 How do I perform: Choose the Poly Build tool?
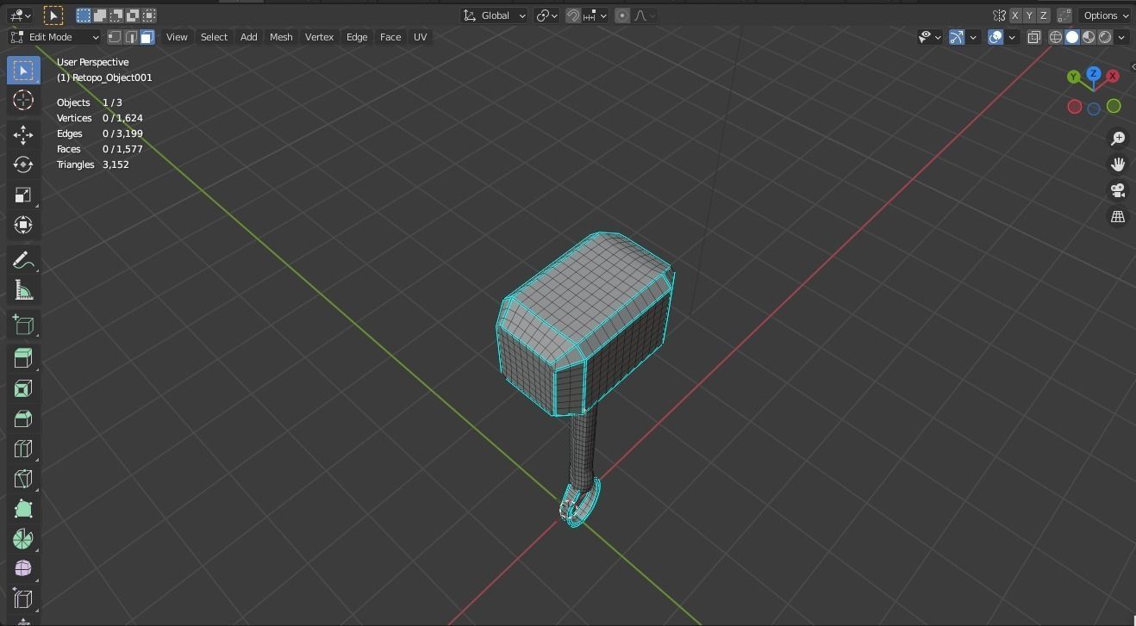tap(23, 509)
